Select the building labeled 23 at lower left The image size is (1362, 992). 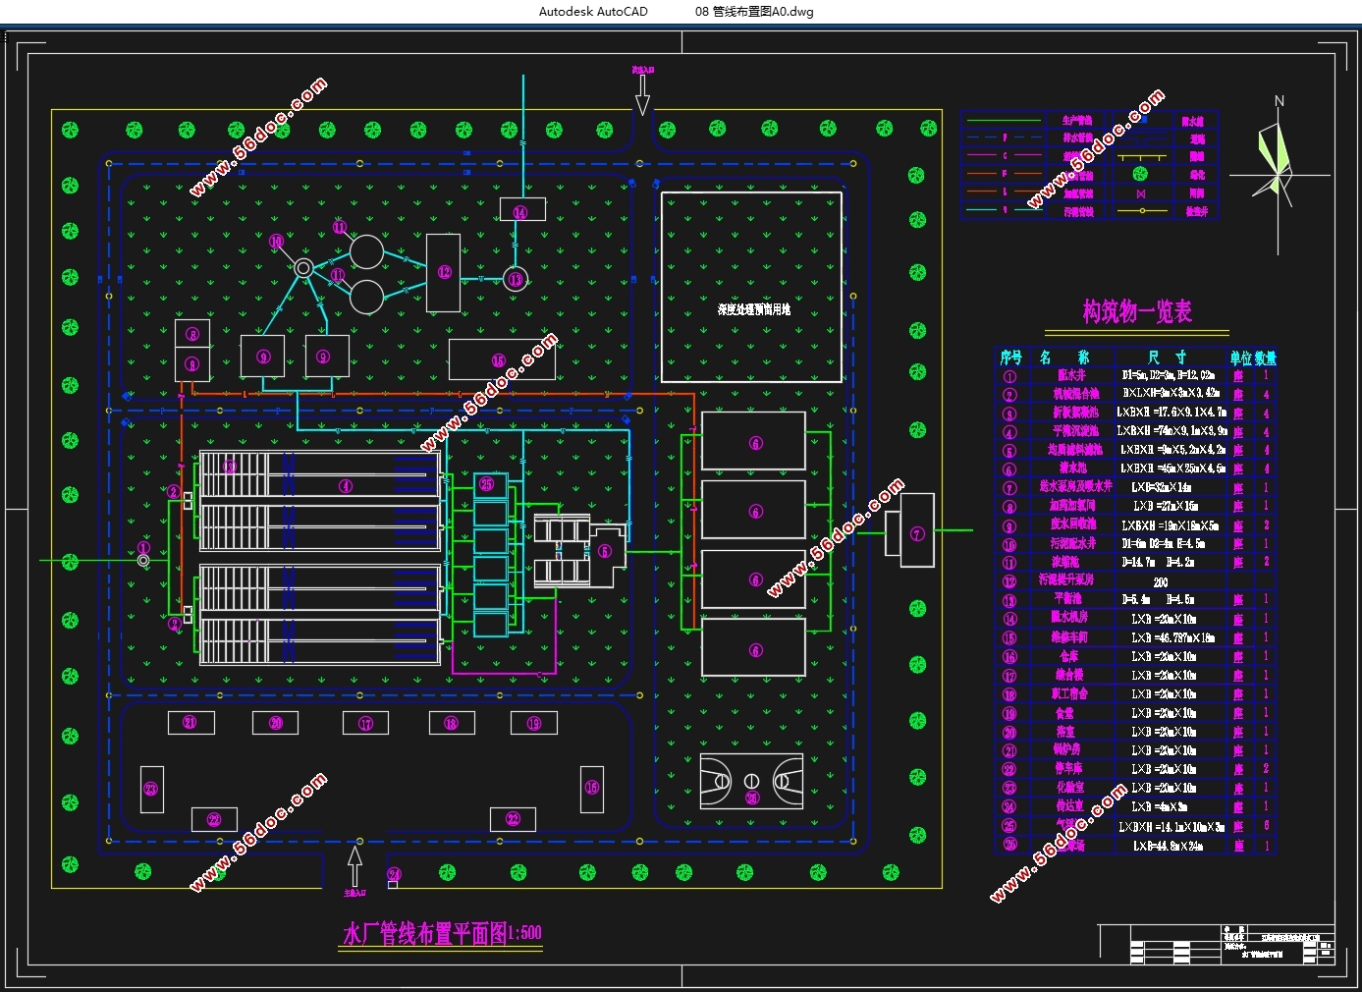pos(151,789)
